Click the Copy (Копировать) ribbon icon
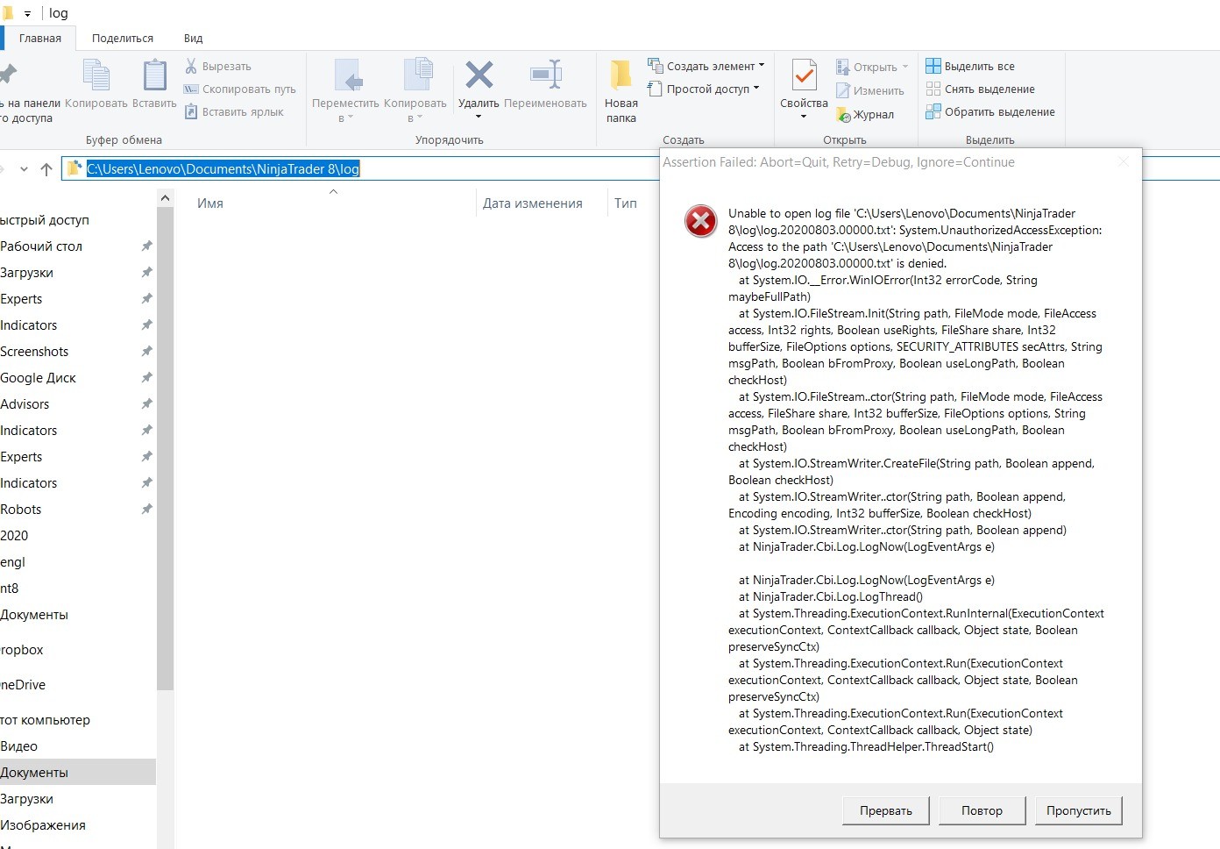 point(96,75)
